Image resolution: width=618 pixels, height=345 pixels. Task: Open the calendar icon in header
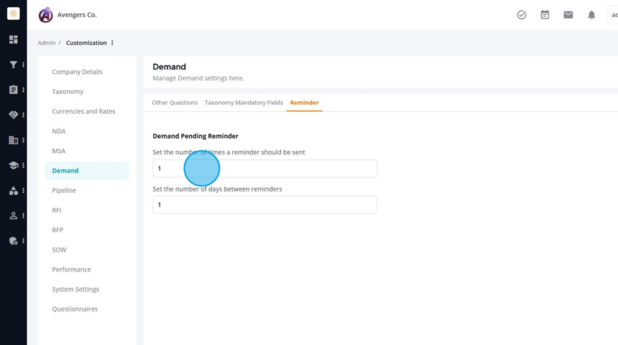point(545,15)
